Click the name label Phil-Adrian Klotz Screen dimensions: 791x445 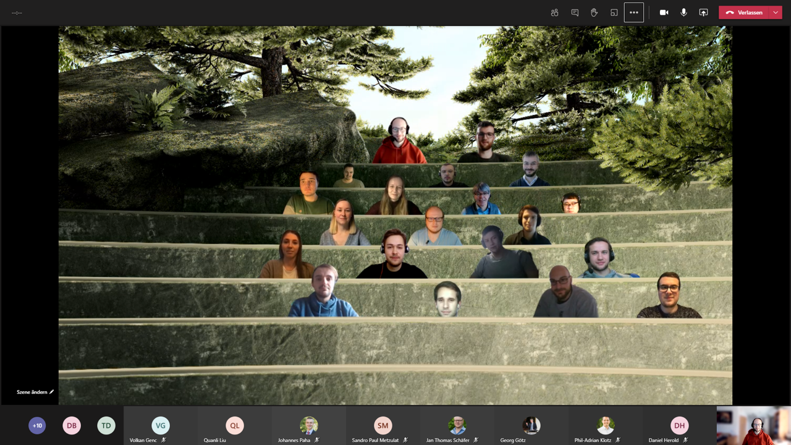[x=593, y=440]
